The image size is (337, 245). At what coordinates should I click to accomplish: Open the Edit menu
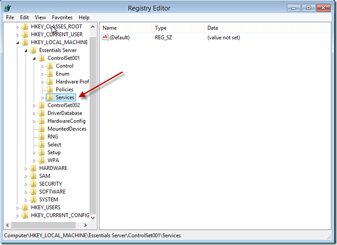[x=24, y=17]
